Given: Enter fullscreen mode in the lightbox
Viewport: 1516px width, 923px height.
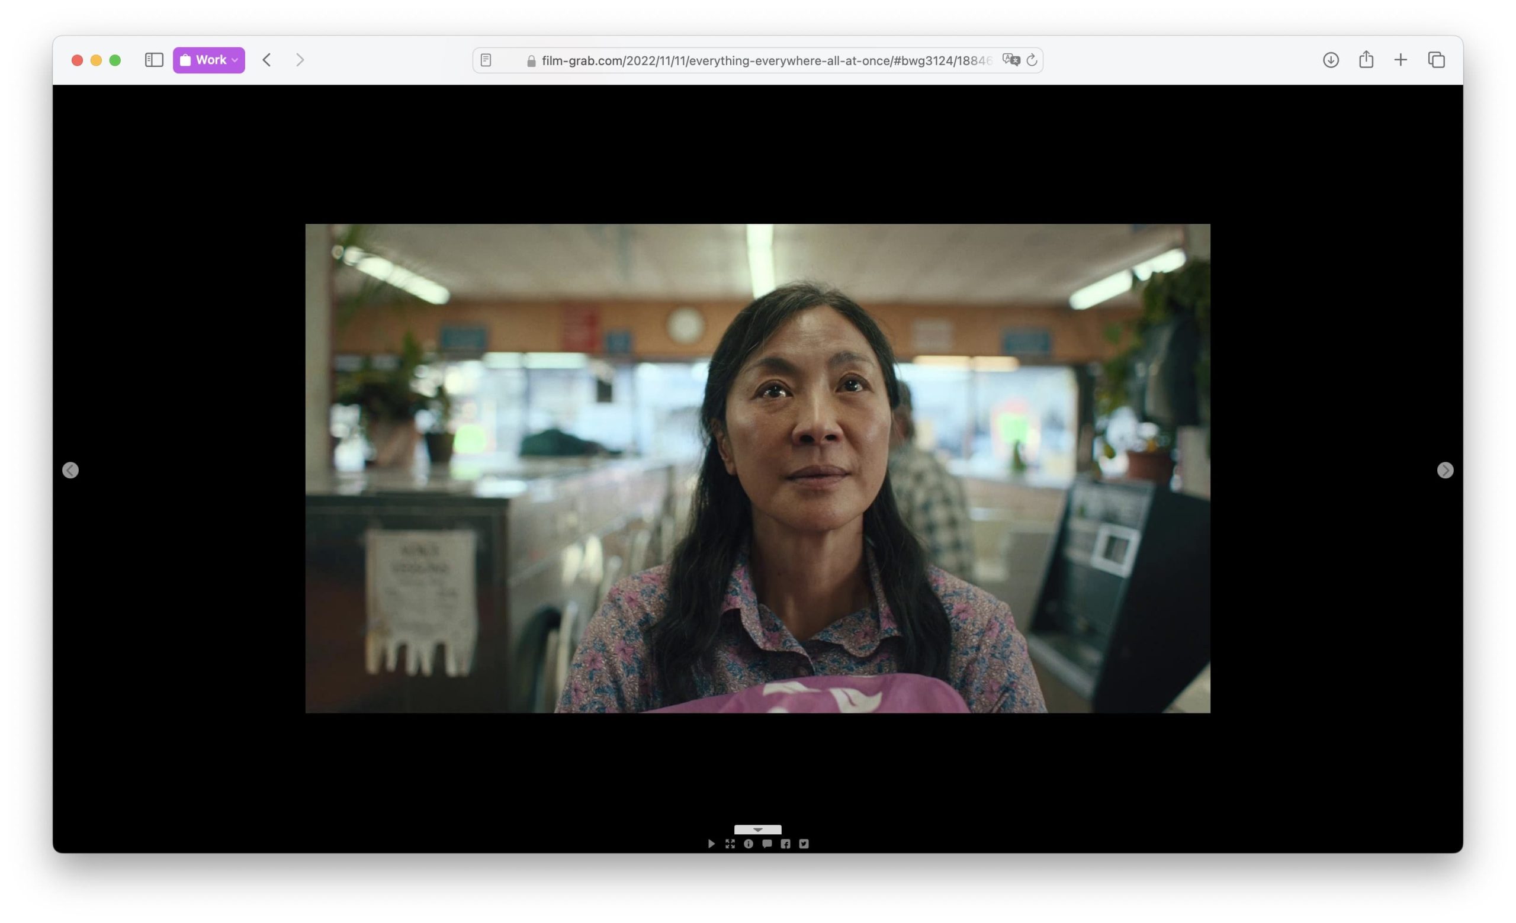Looking at the screenshot, I should (730, 844).
